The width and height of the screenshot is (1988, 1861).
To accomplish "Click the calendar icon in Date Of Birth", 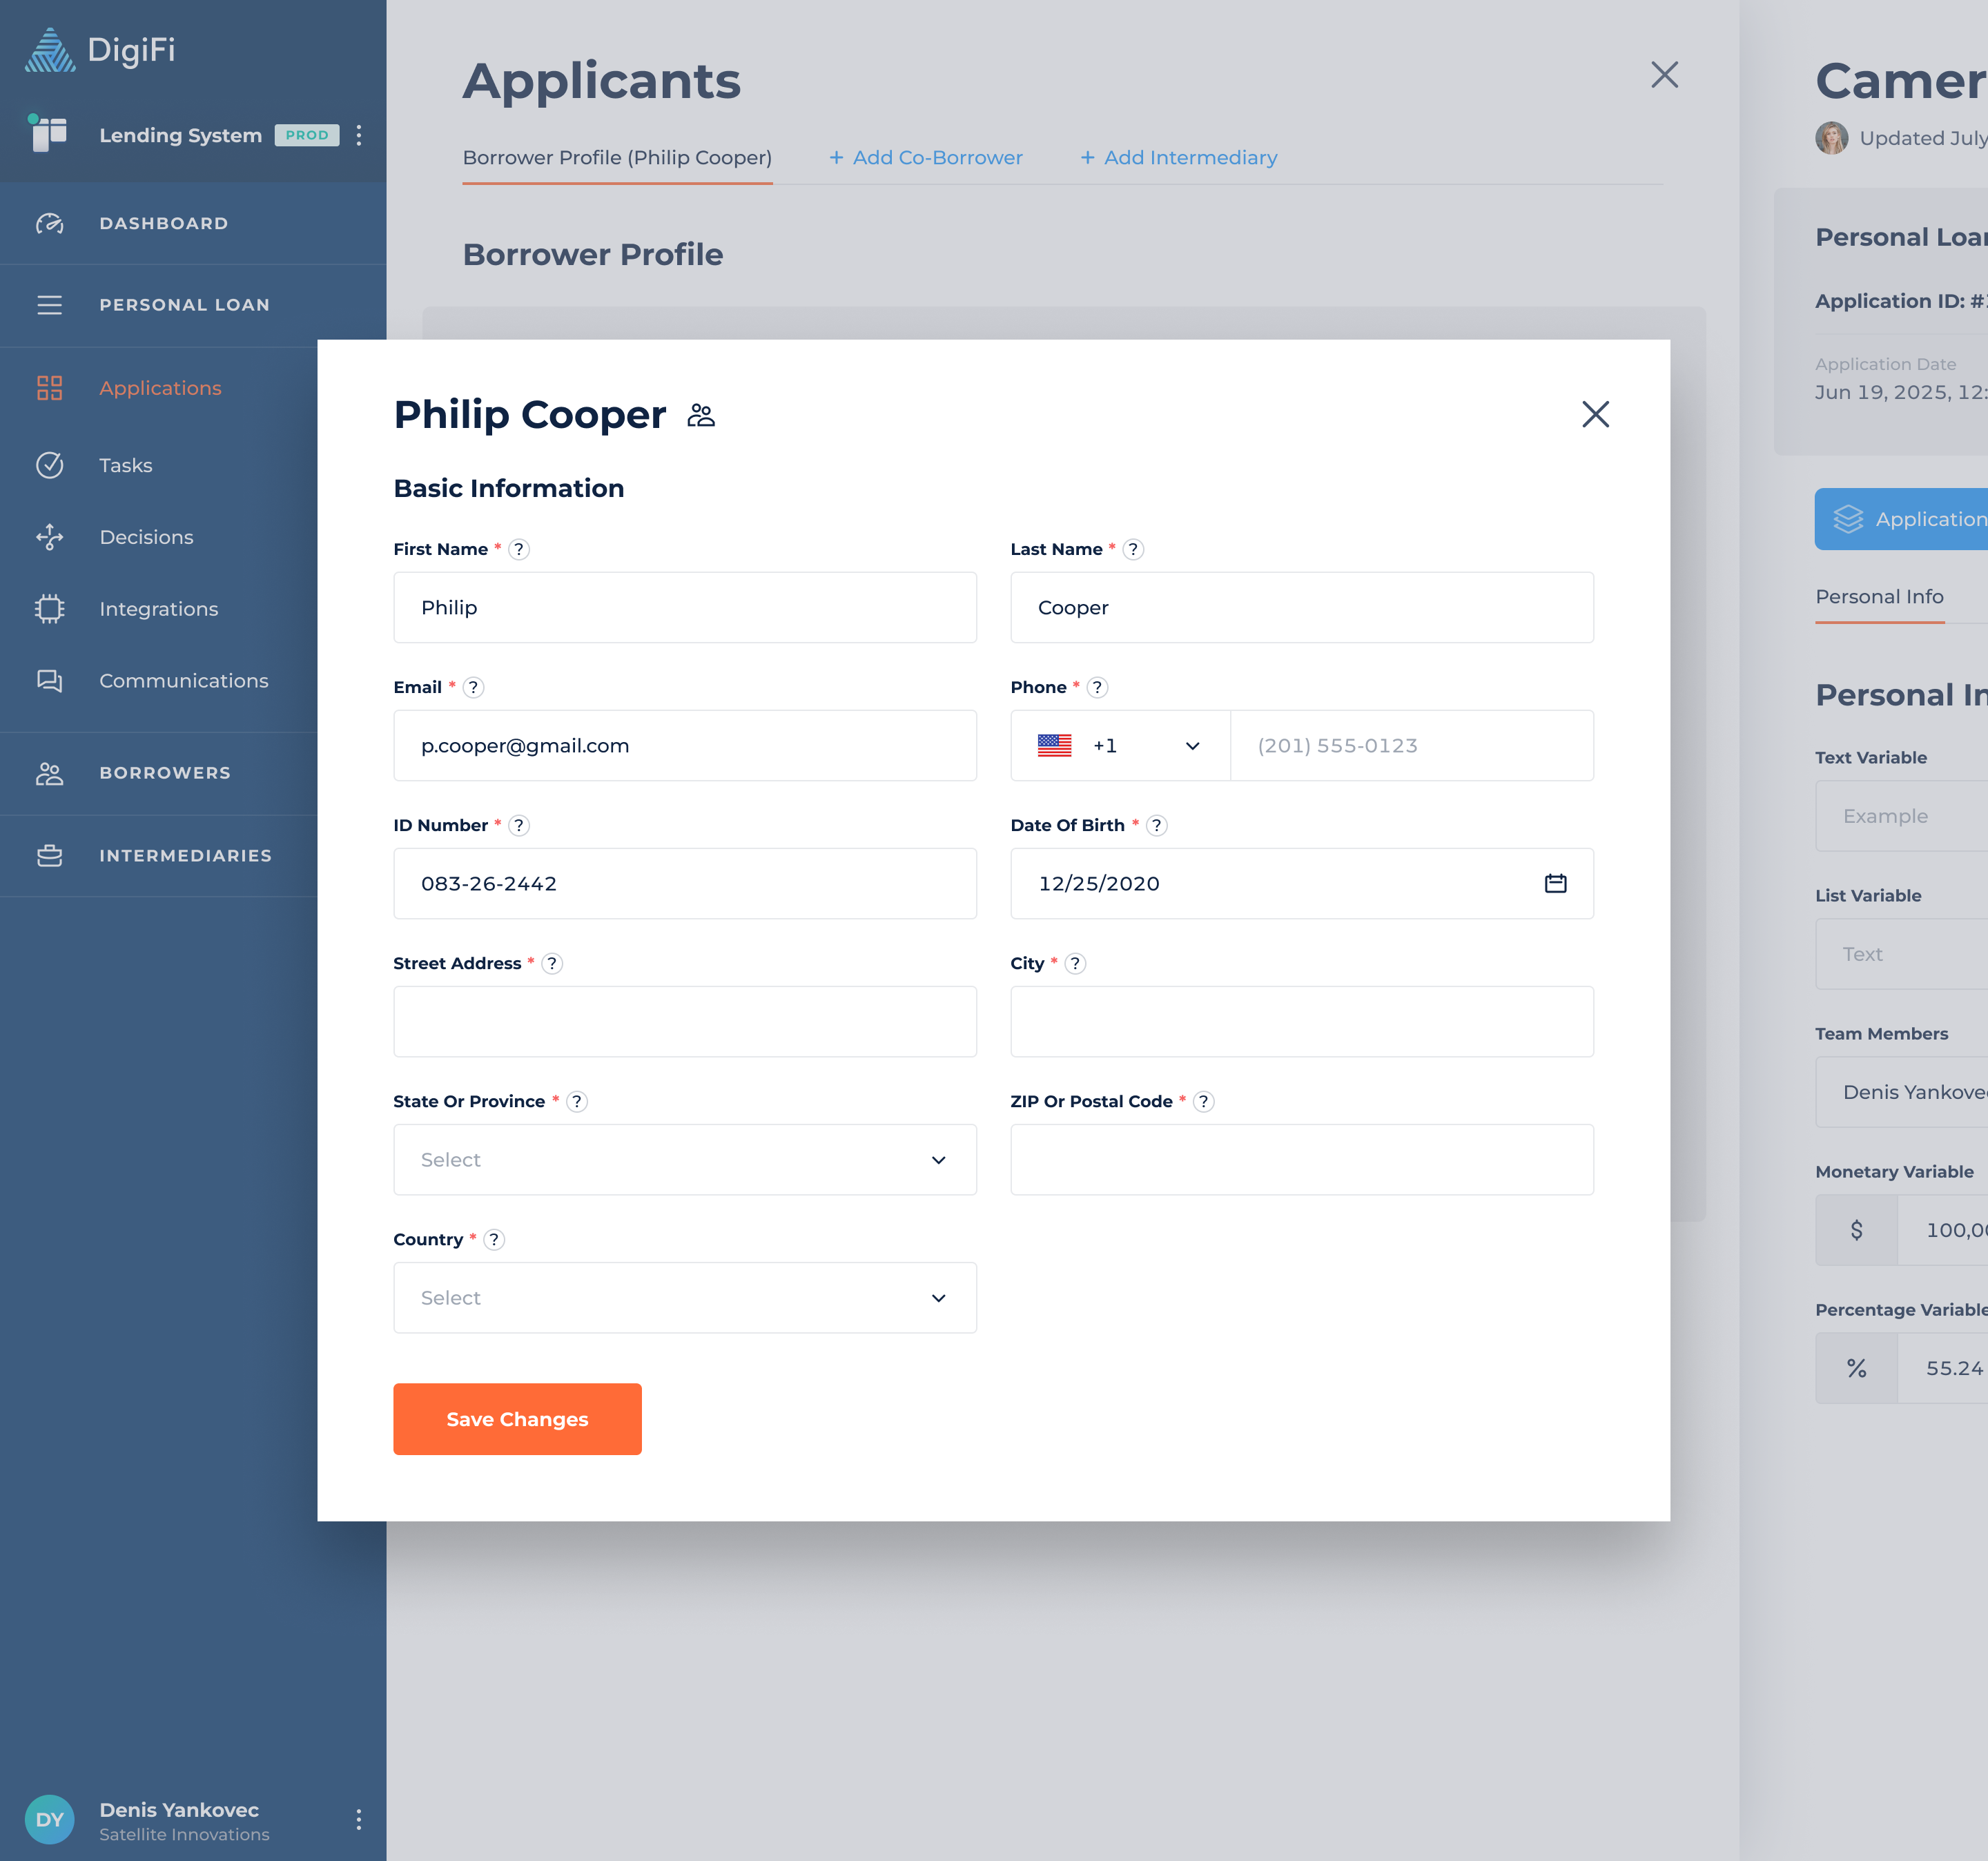I will point(1555,883).
